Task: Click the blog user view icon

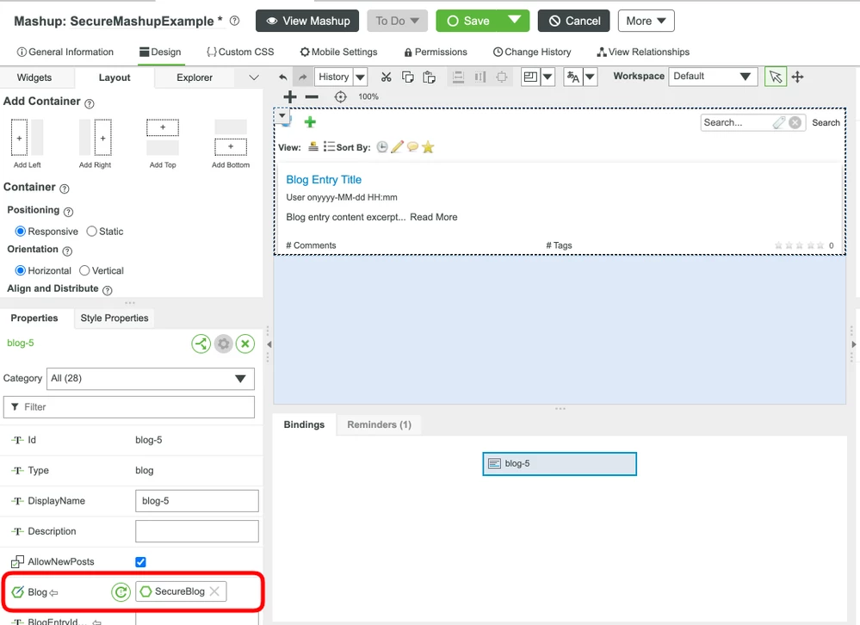Action: pyautogui.click(x=313, y=146)
